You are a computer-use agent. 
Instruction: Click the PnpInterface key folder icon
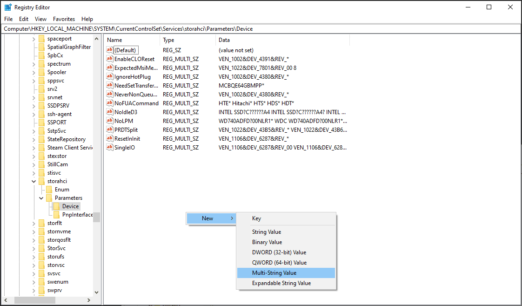click(57, 214)
